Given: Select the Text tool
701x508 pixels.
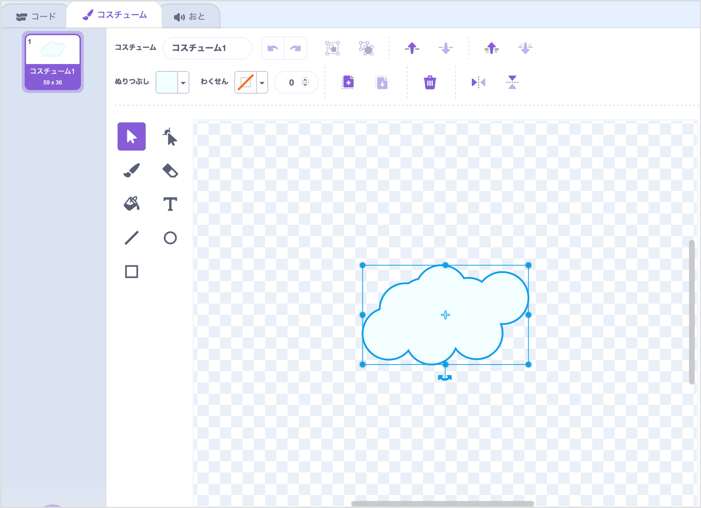Looking at the screenshot, I should point(170,204).
